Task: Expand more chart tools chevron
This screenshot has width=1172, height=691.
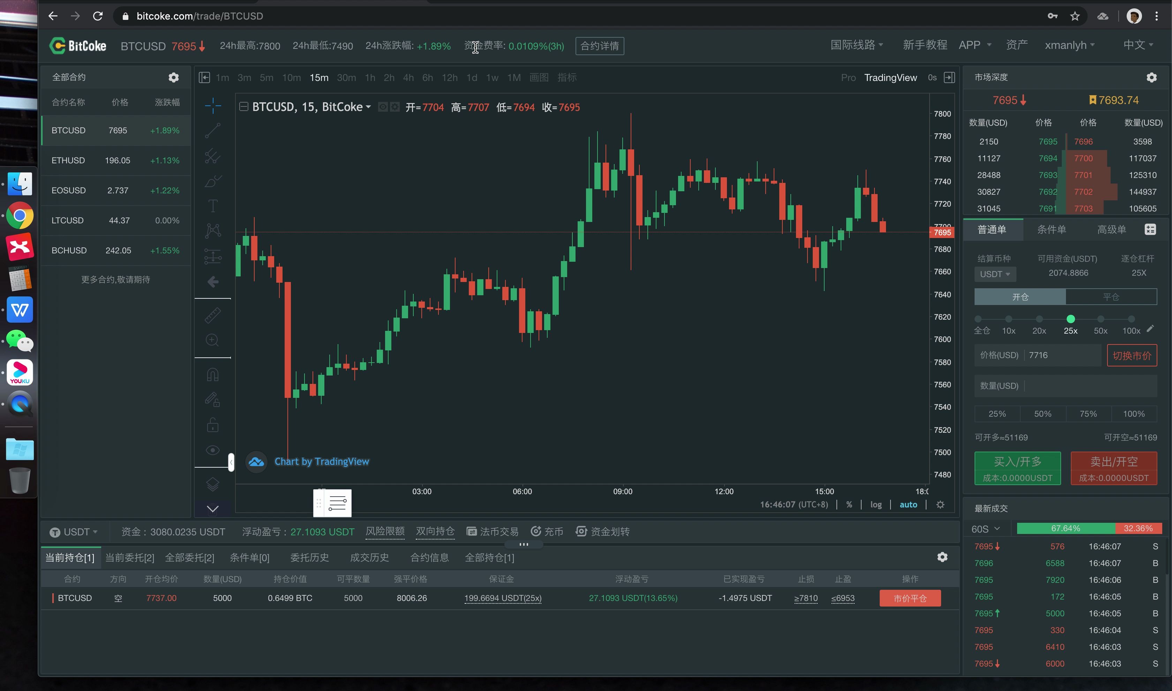Action: coord(213,509)
